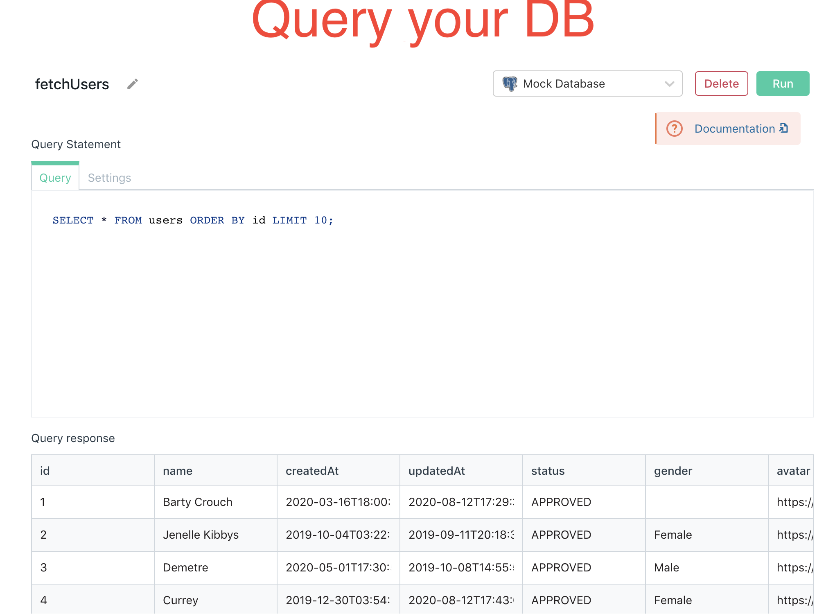Click the fetchUsers query name
Screen dimensions: 835x614
[72, 84]
